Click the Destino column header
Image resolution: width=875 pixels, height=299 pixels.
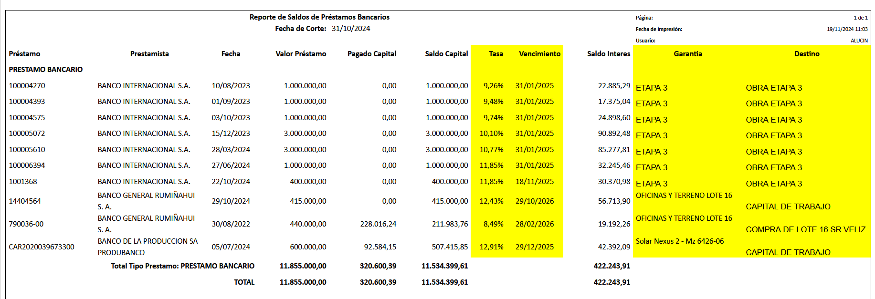(806, 54)
